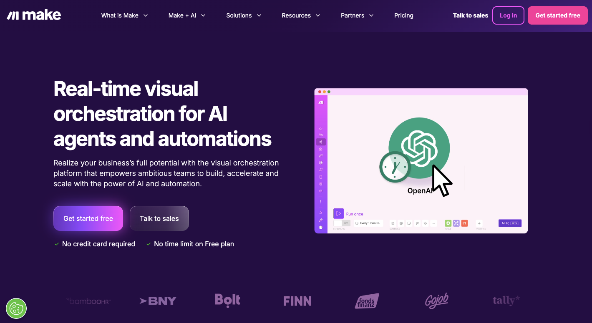Viewport: 592px width, 323px height.
Task: Expand the Make + AI dropdown
Action: (x=187, y=15)
